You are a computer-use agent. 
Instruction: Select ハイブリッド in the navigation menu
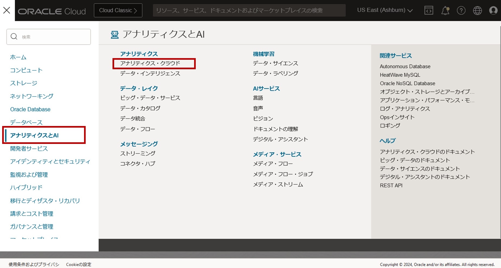(26, 188)
